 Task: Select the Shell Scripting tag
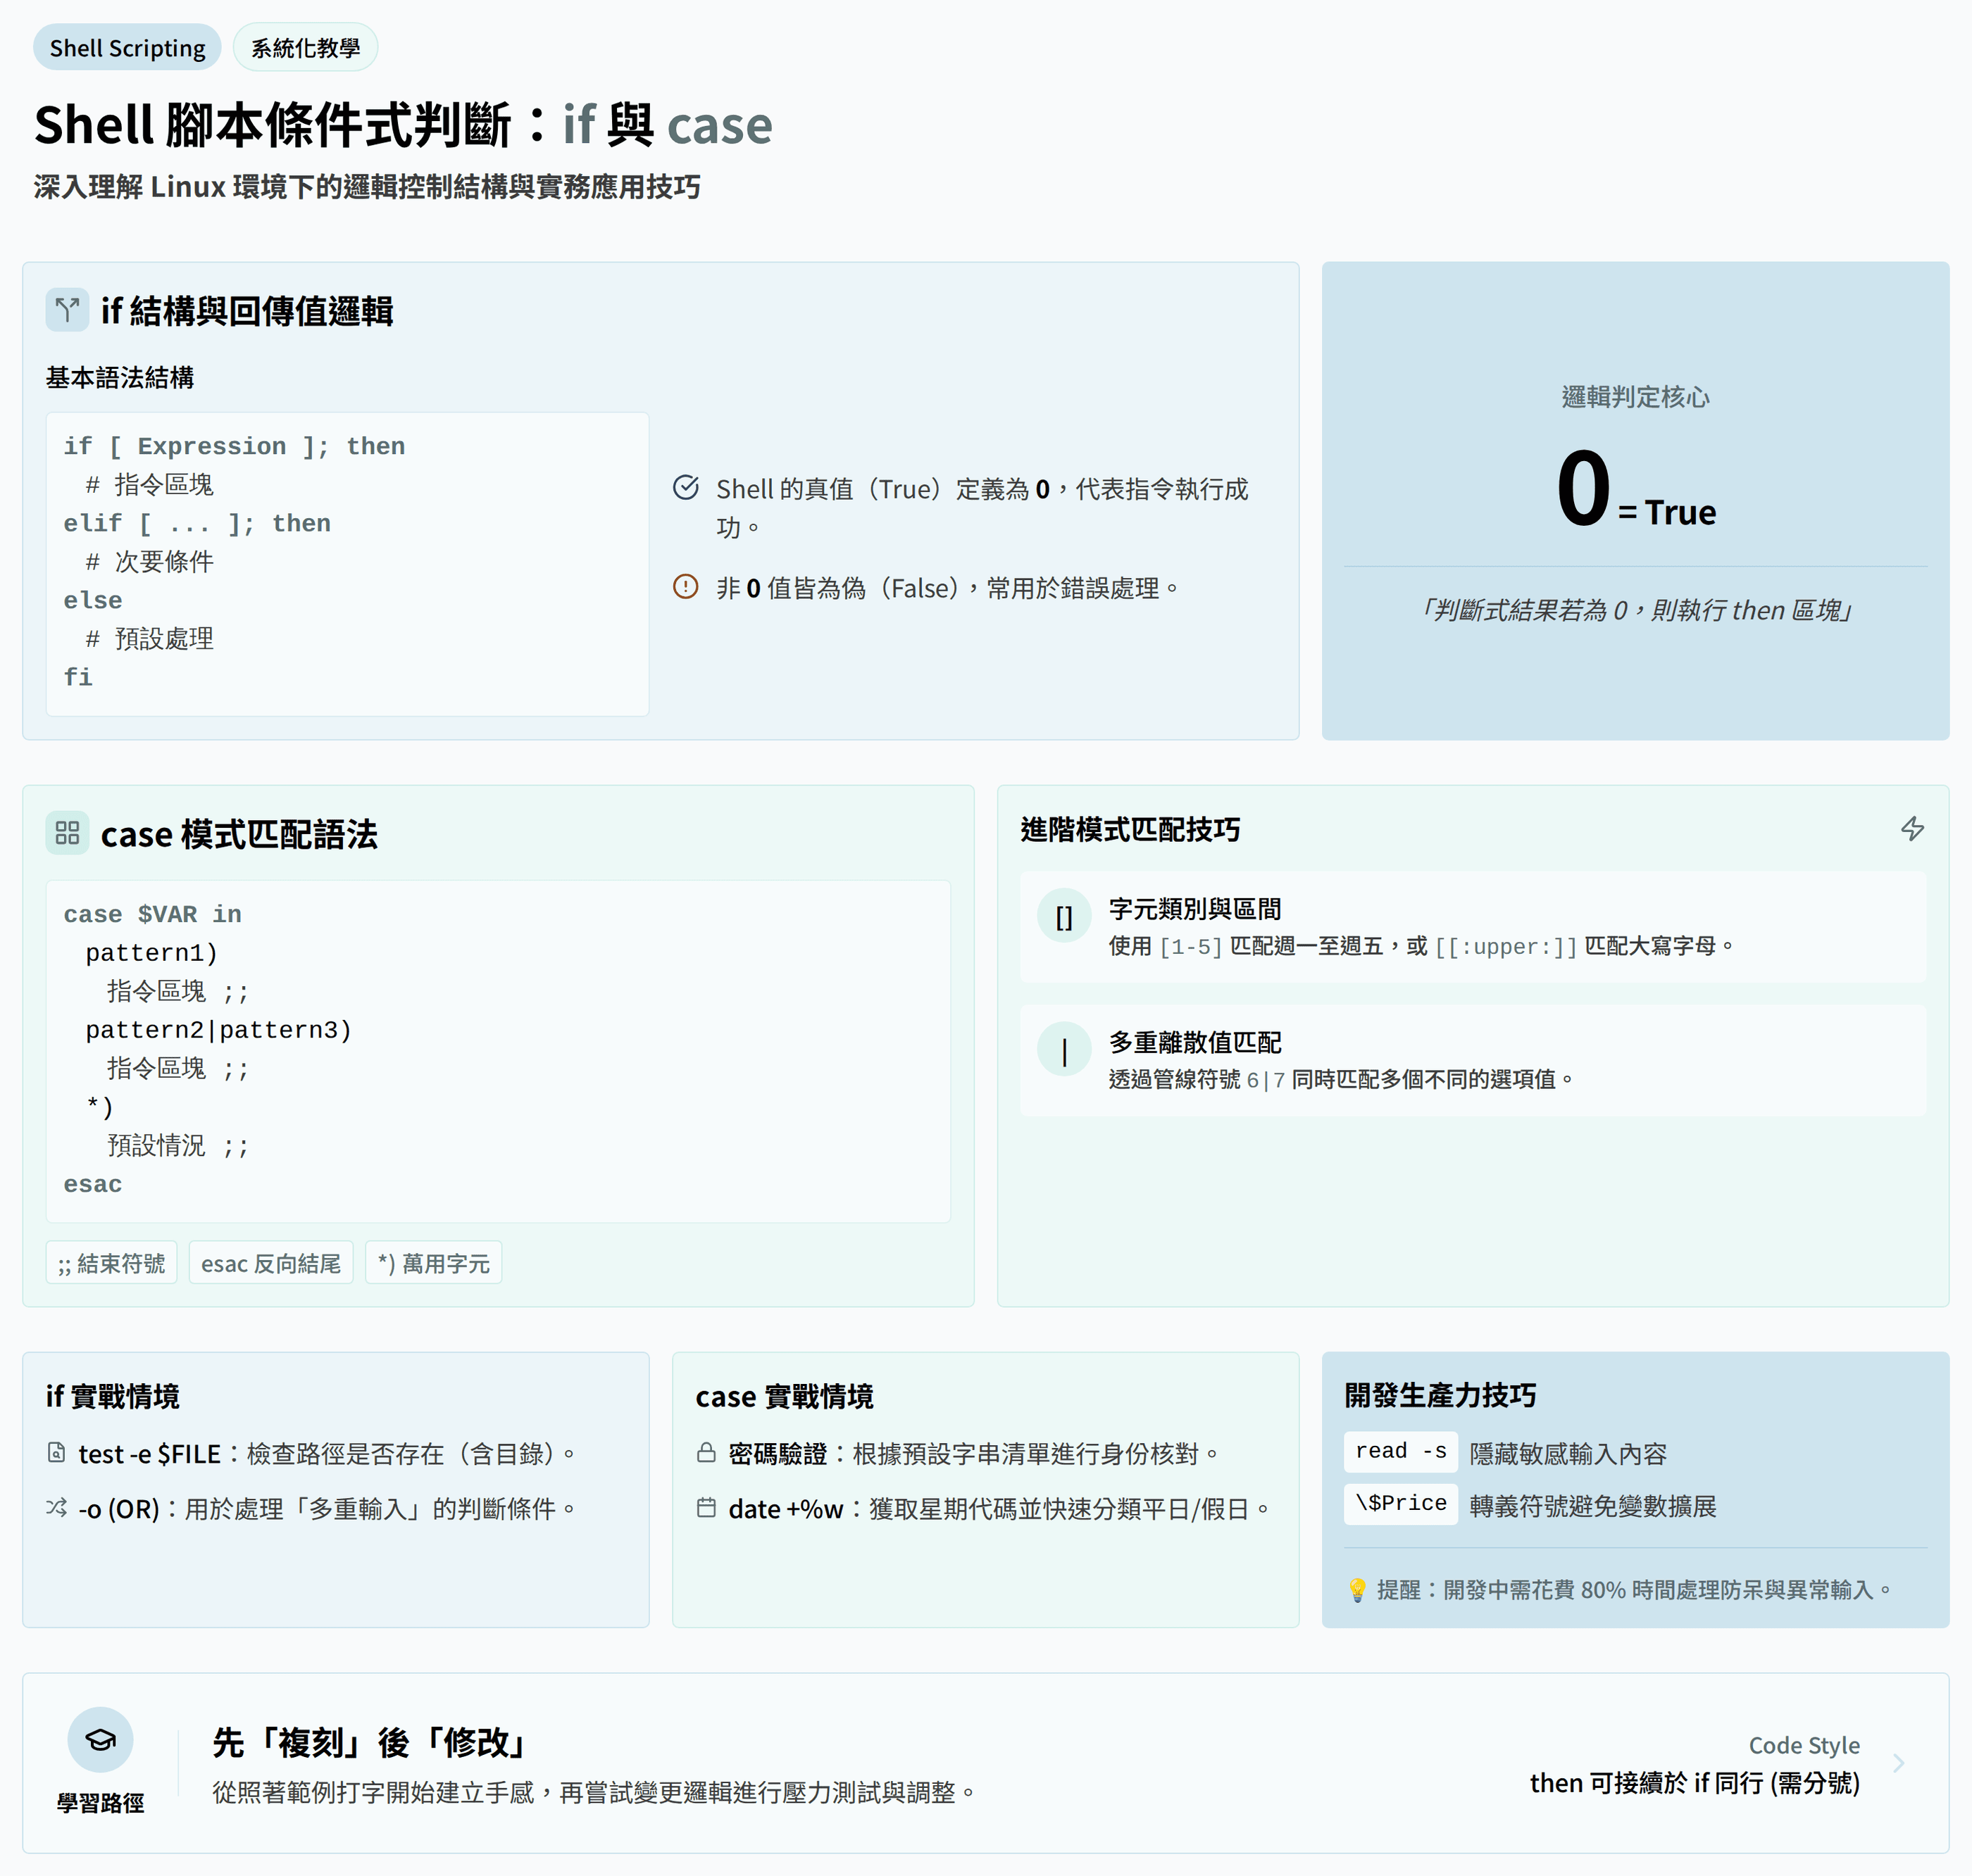(x=127, y=48)
